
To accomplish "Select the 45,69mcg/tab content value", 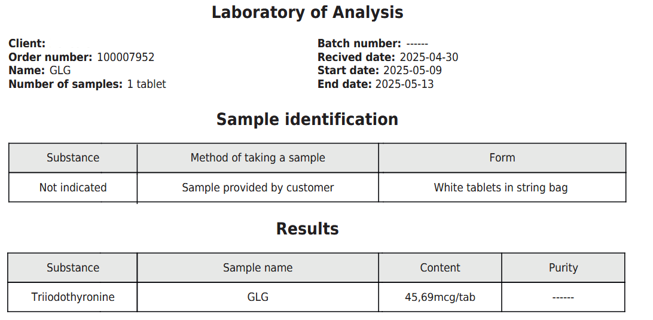I will [x=440, y=297].
